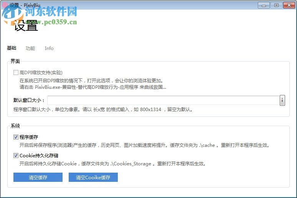Maximize the PixivBiu settings window
This screenshot has height=198, width=297.
click(x=276, y=5)
